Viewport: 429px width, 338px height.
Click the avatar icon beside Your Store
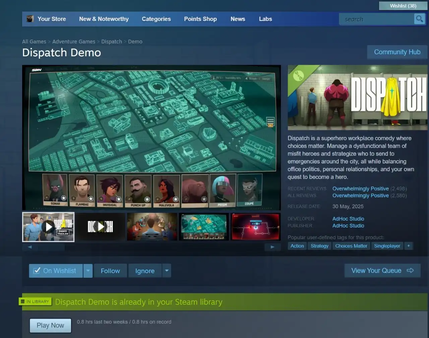click(x=30, y=19)
